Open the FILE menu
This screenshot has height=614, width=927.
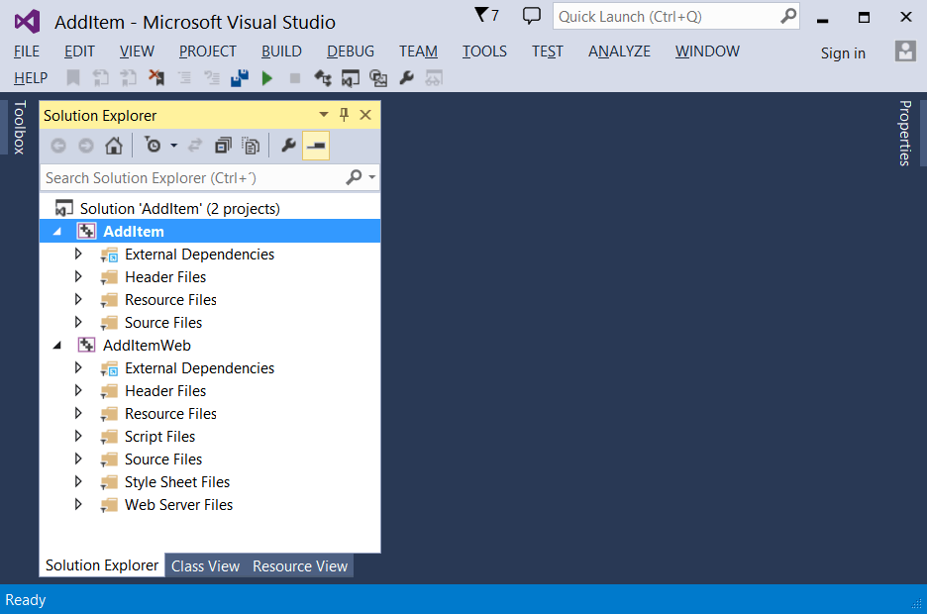(27, 51)
